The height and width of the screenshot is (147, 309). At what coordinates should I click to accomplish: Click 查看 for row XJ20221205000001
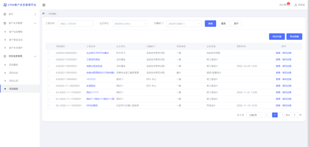278,53
